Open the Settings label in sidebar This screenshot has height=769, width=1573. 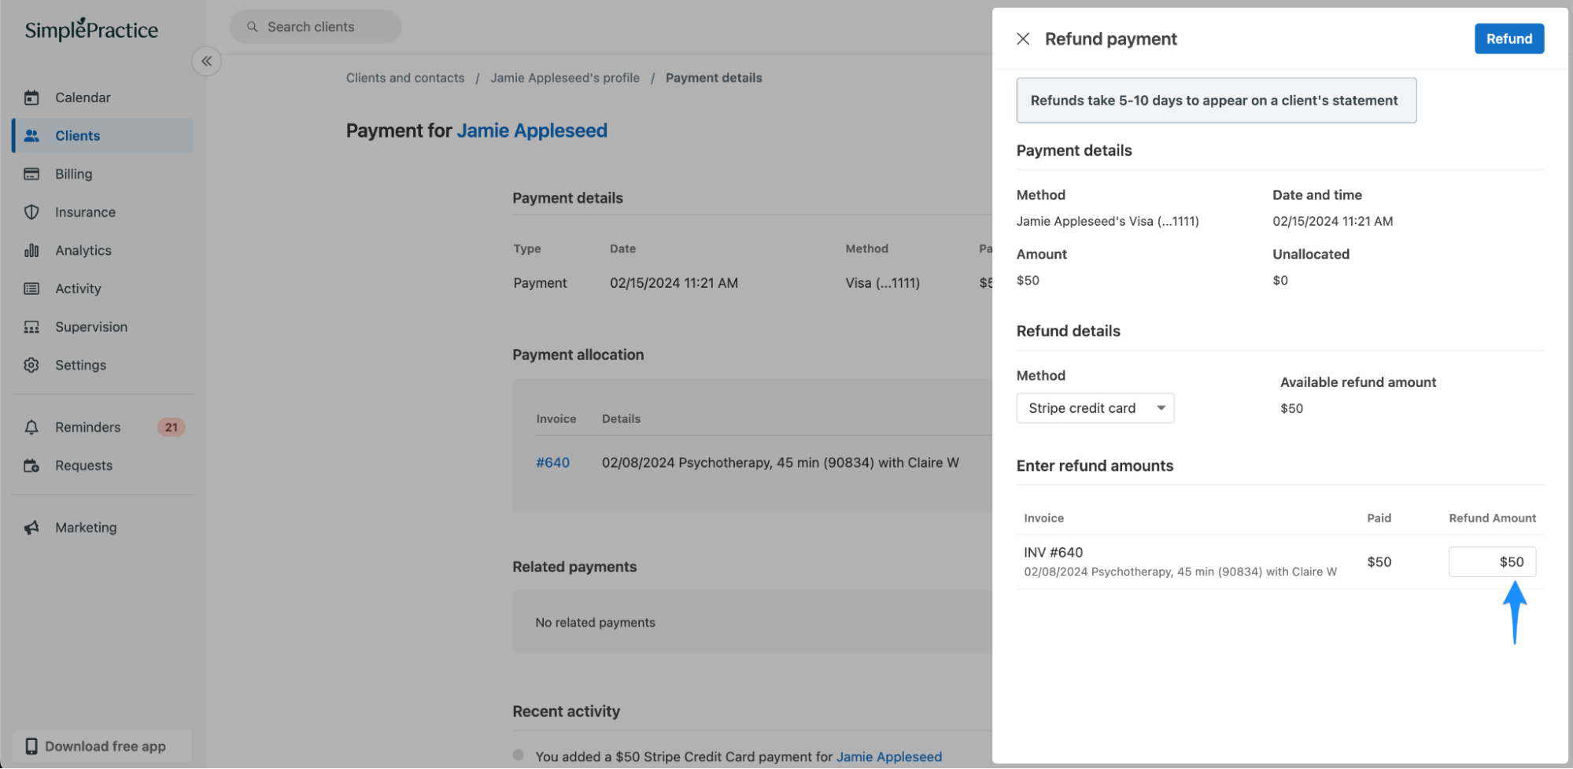(80, 365)
